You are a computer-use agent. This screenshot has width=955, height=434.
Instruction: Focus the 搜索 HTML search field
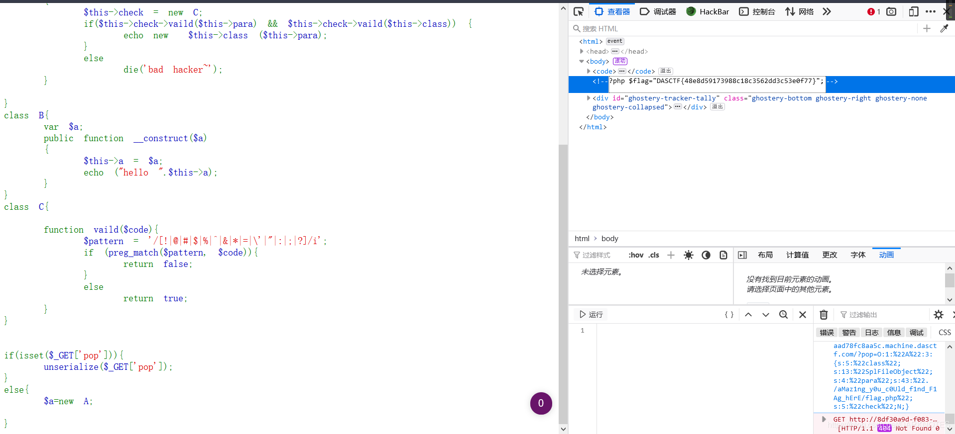pyautogui.click(x=744, y=29)
